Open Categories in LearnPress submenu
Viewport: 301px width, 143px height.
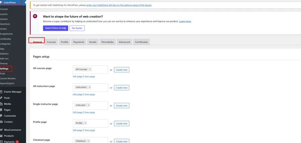click(x=5, y=44)
